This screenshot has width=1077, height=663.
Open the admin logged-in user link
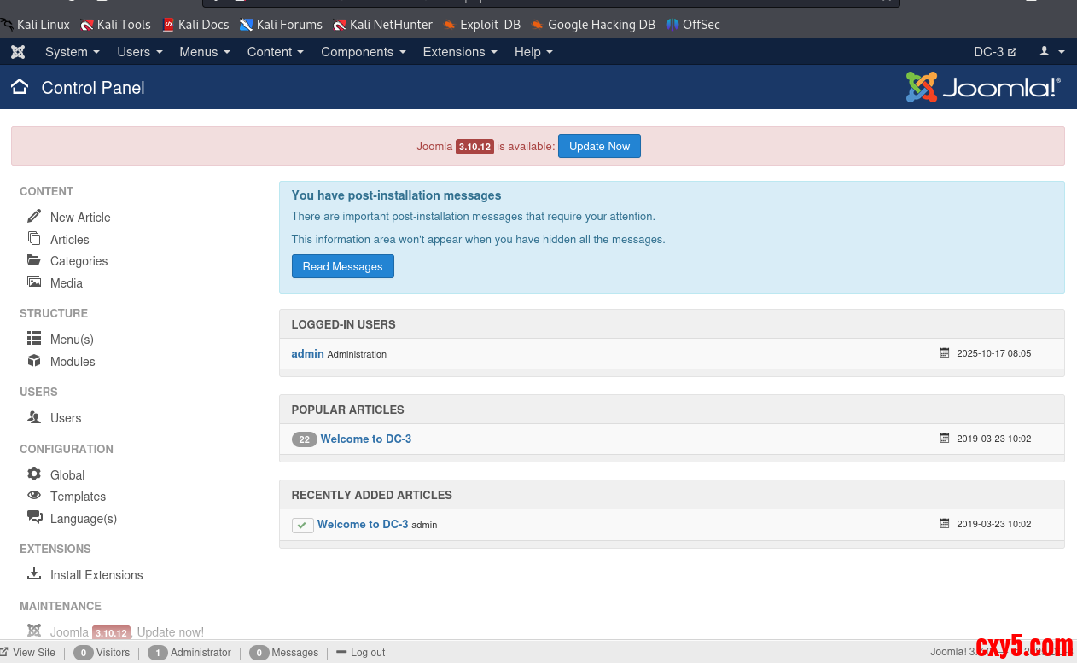click(x=307, y=353)
